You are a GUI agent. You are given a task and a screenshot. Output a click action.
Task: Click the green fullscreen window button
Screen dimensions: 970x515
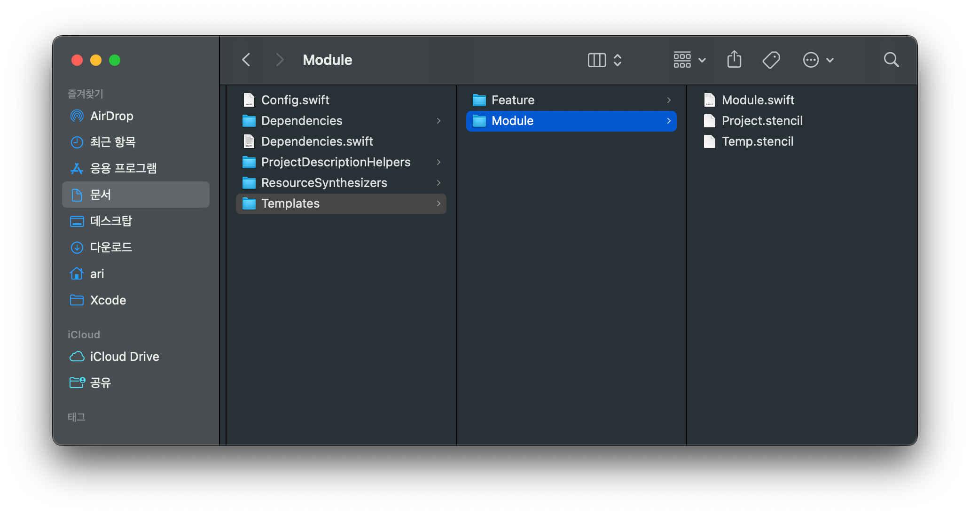tap(115, 60)
